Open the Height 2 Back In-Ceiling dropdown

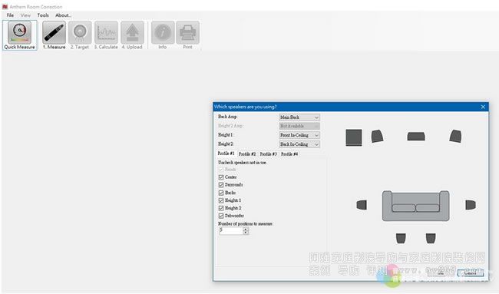[x=299, y=144]
